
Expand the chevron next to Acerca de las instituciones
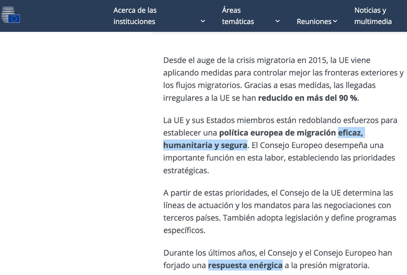click(x=203, y=21)
